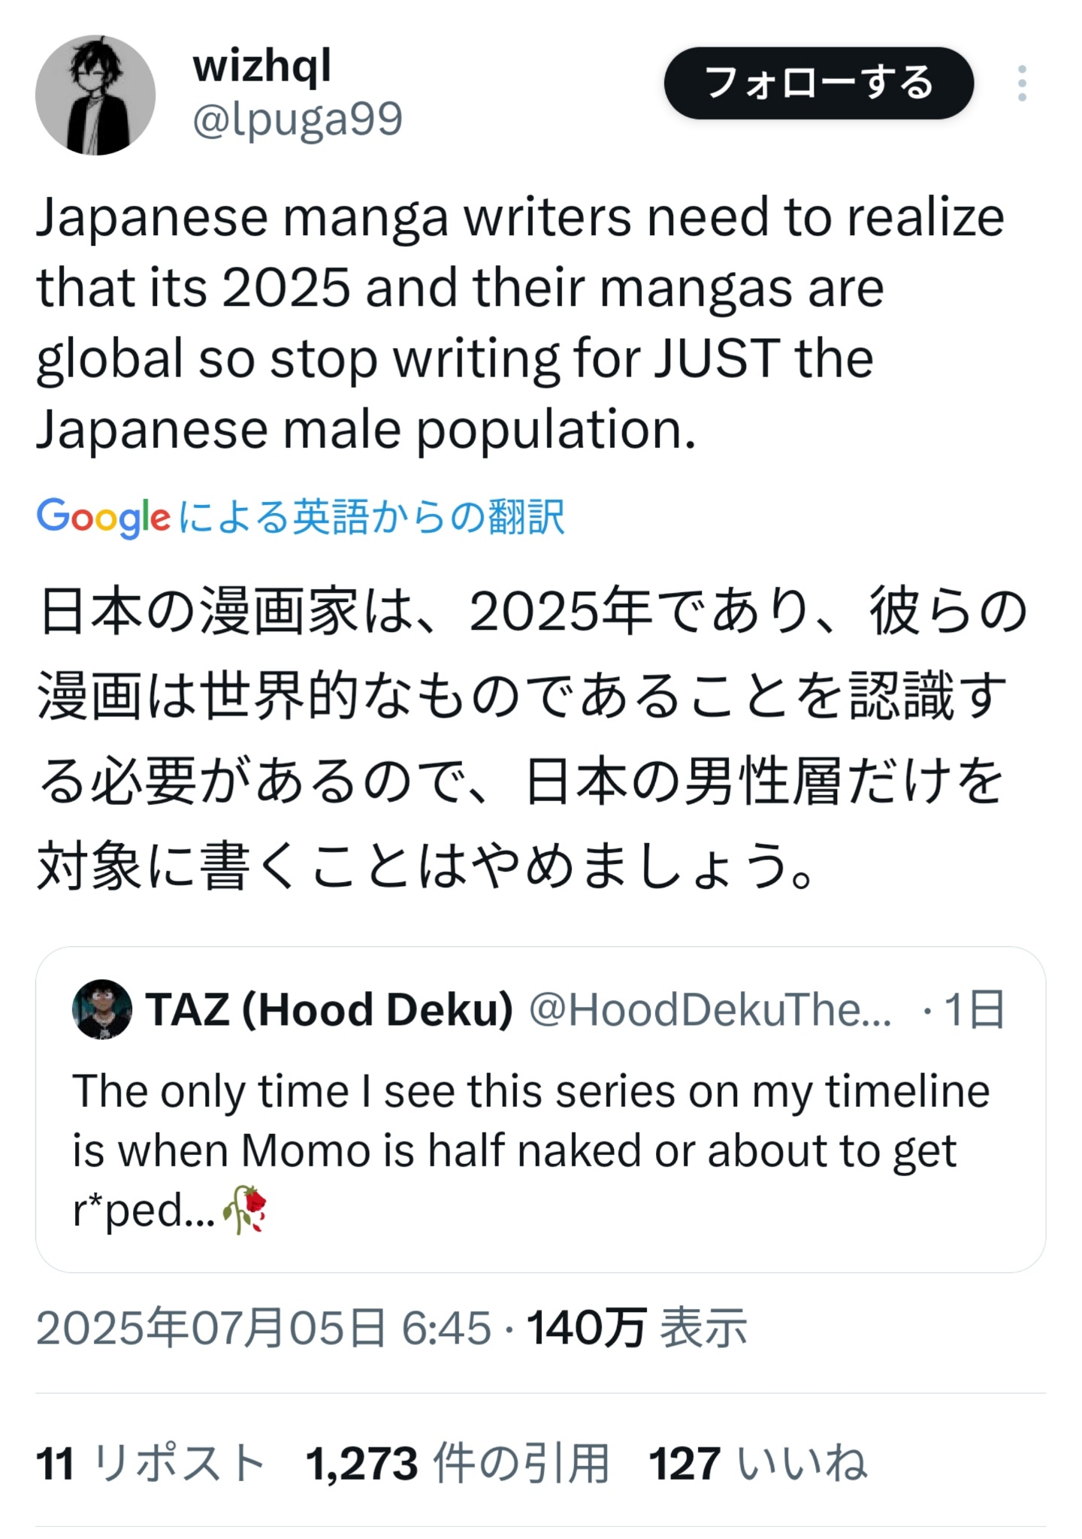
Task: Open the TAZ (Hood Deku) author name
Action: tap(330, 1009)
